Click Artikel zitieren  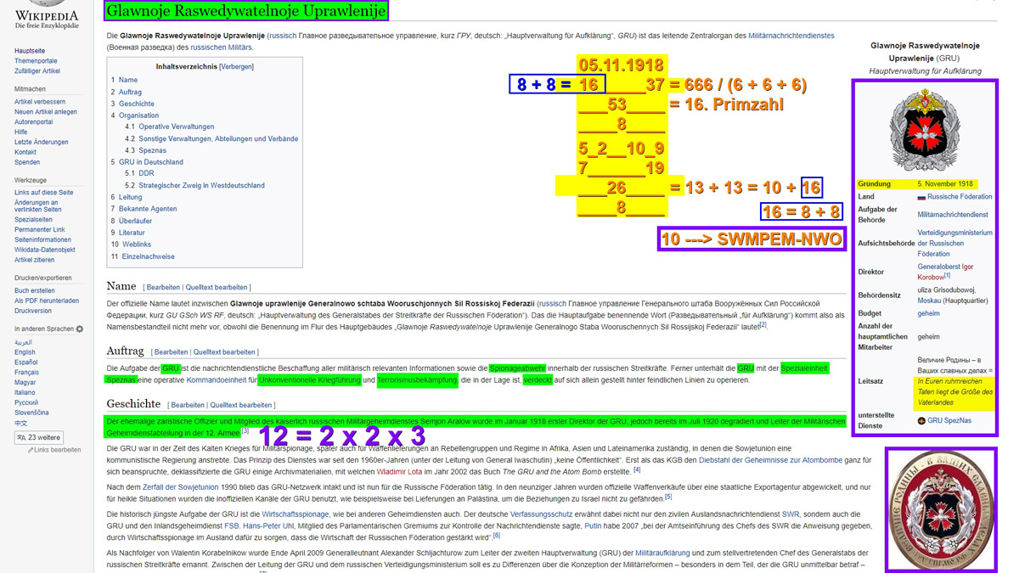point(35,261)
